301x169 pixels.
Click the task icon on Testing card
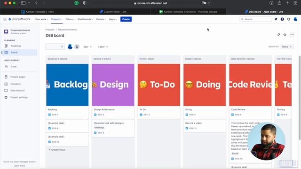tap(278, 115)
